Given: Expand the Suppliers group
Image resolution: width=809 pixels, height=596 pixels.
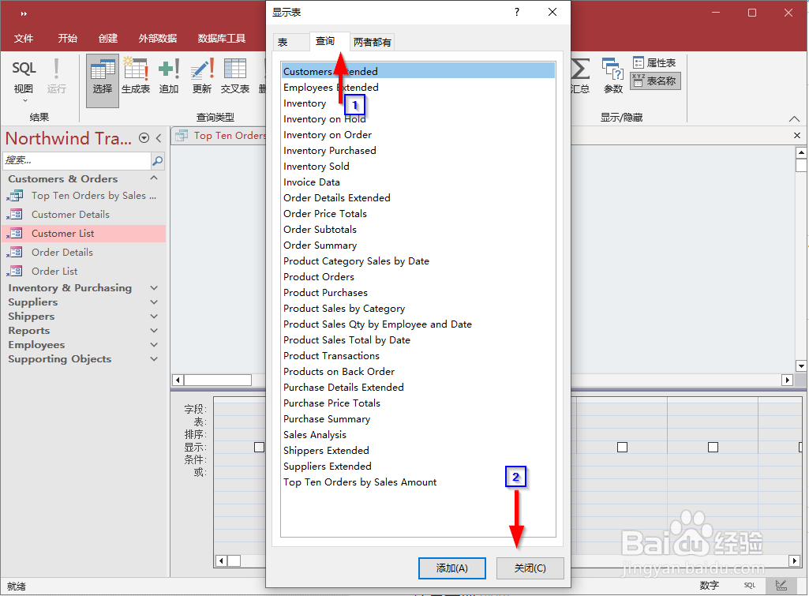Looking at the screenshot, I should coord(154,302).
